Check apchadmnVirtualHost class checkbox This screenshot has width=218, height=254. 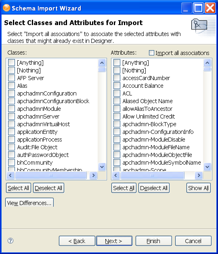[11, 124]
